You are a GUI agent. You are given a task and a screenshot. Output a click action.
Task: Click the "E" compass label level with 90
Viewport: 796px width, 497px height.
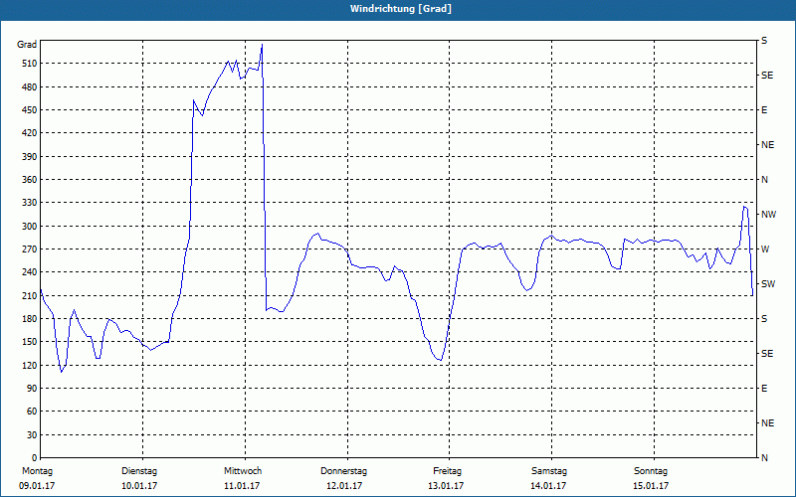(764, 389)
